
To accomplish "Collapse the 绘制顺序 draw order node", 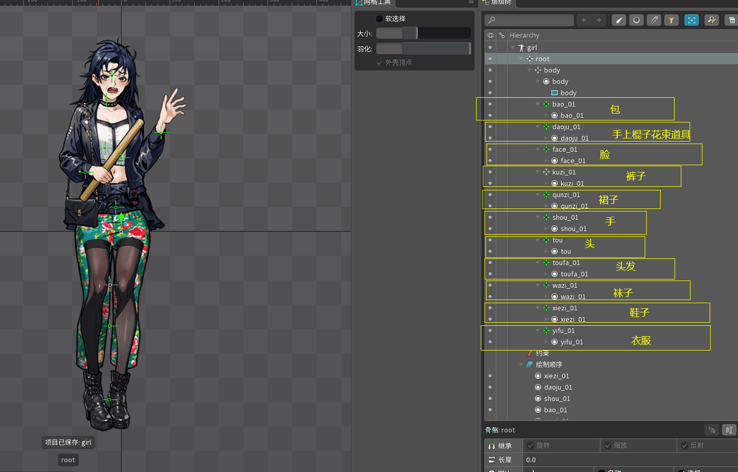I will [x=521, y=364].
